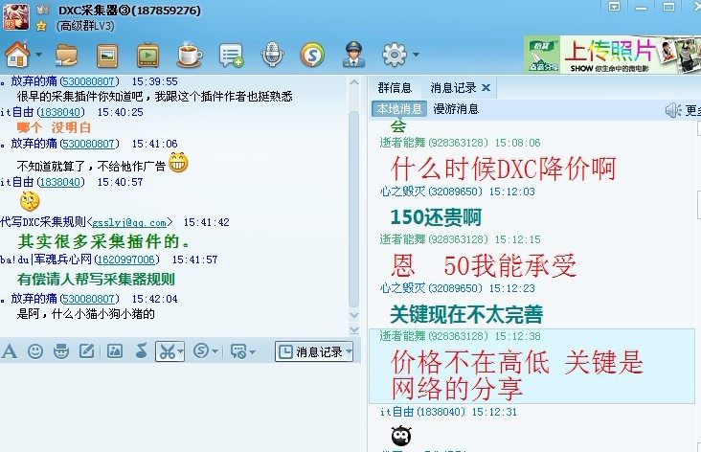Open the police officer report icon
The width and height of the screenshot is (701, 452).
353,55
